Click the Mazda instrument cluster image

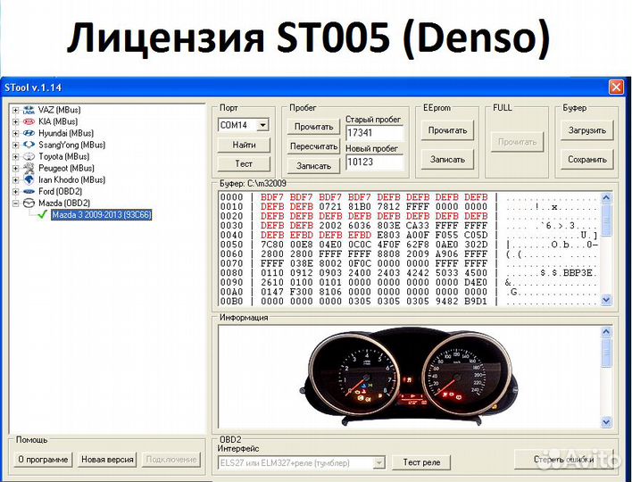pyautogui.click(x=411, y=378)
